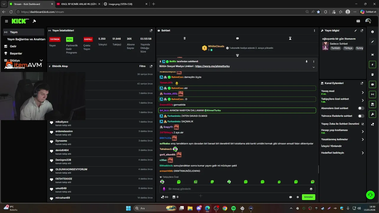Expand Hedefleri belirleyin settings
This screenshot has height=213, width=379.
pyautogui.click(x=363, y=153)
